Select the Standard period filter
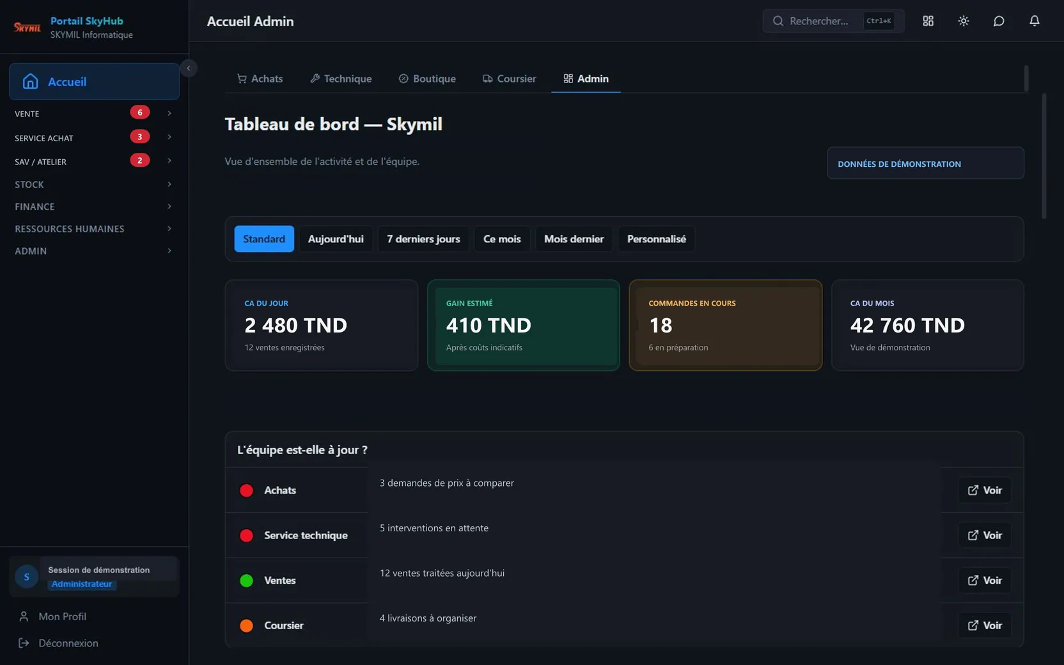This screenshot has height=665, width=1064. click(264, 239)
